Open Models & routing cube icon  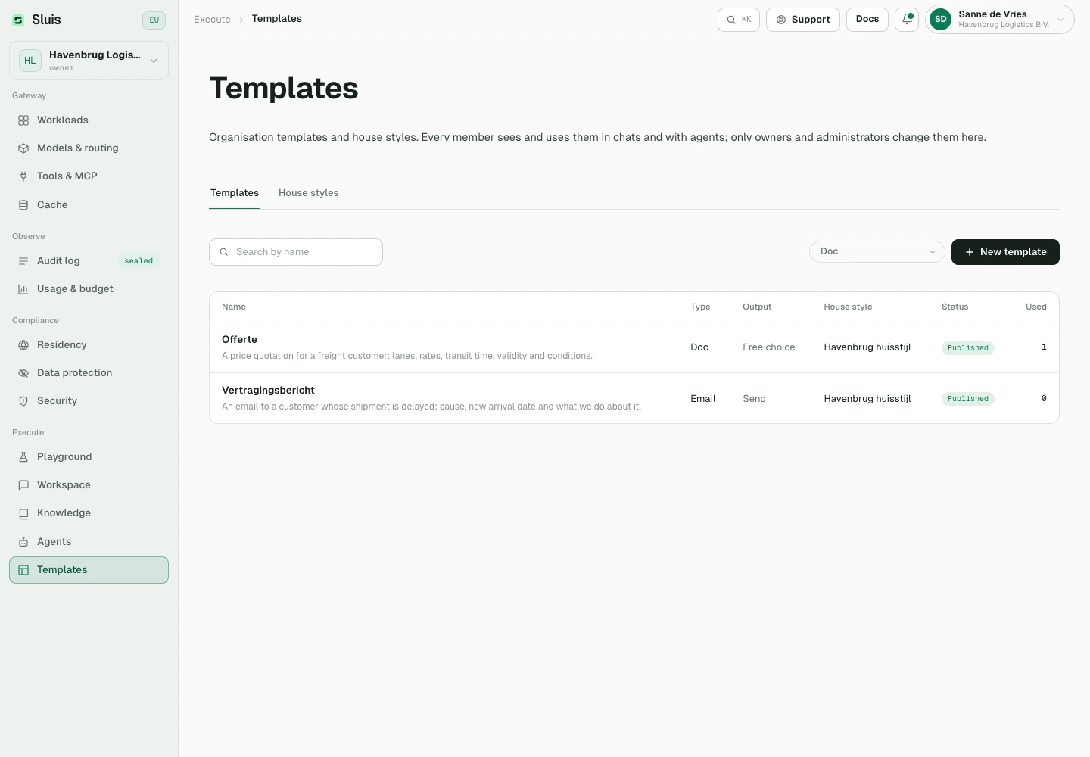(x=23, y=148)
